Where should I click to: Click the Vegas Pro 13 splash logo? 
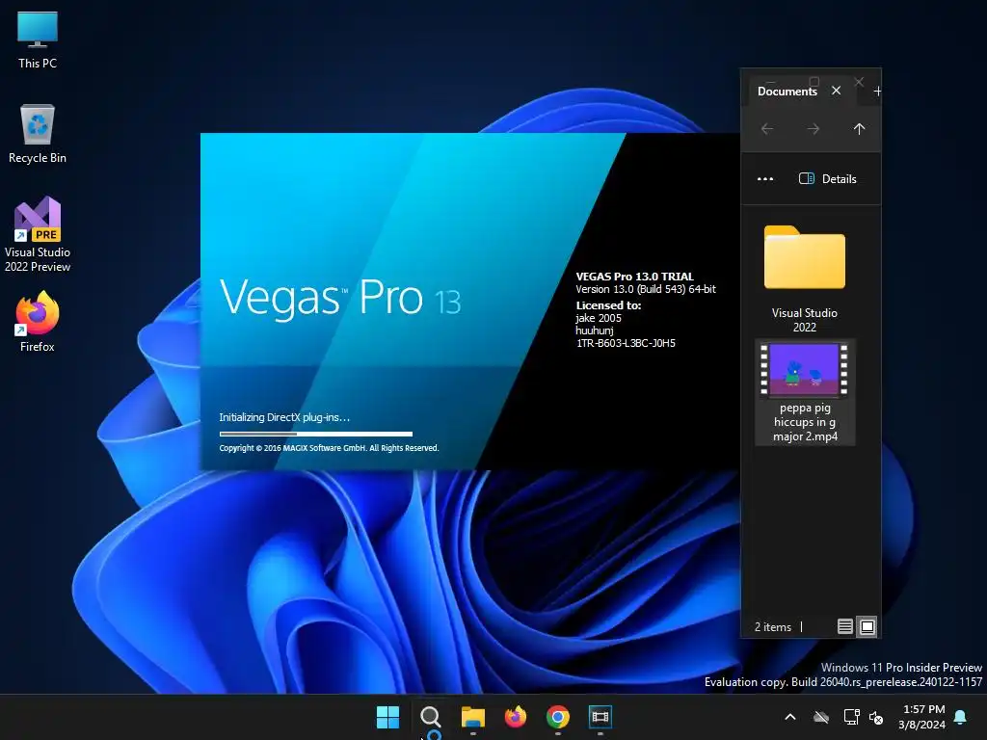pyautogui.click(x=340, y=297)
